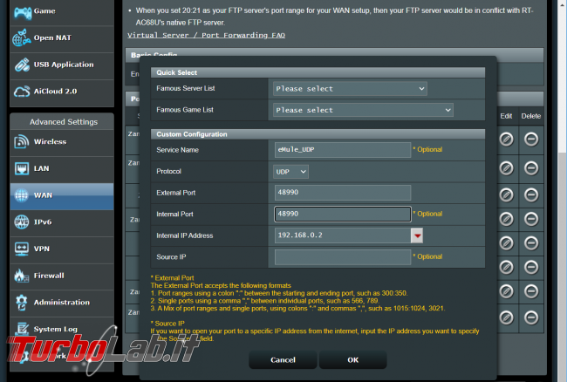567x382 pixels.
Task: Open the Administration sidebar item
Action: tap(61, 303)
